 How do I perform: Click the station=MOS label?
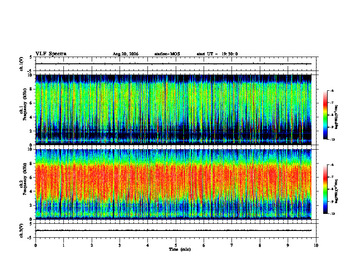coord(167,54)
